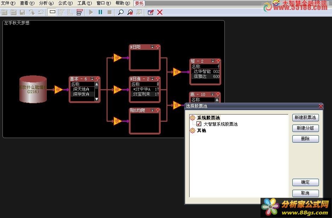Click the red up arrow on 贴5均爬 node

(158, 110)
